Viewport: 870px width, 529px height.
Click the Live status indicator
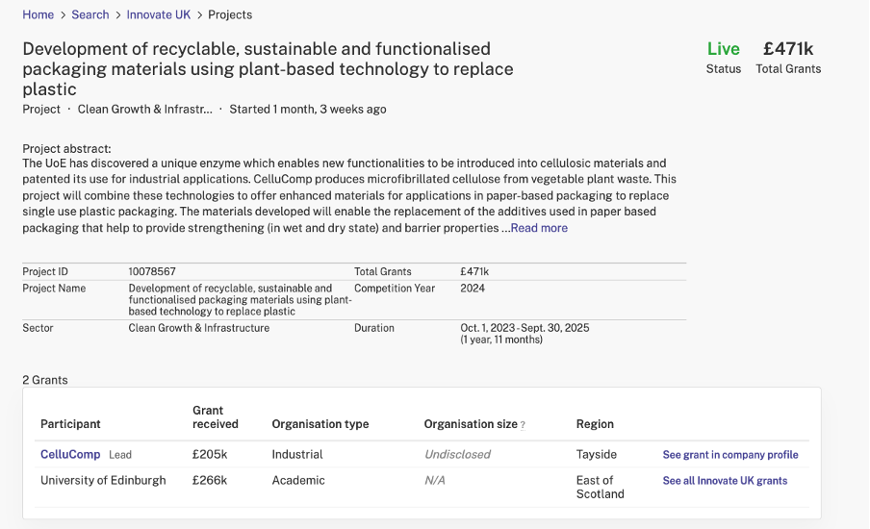pyautogui.click(x=723, y=49)
